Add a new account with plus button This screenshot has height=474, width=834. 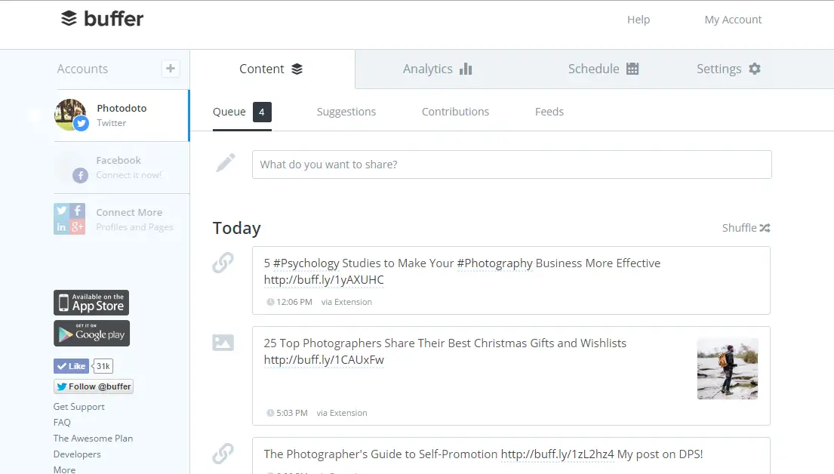tap(171, 69)
